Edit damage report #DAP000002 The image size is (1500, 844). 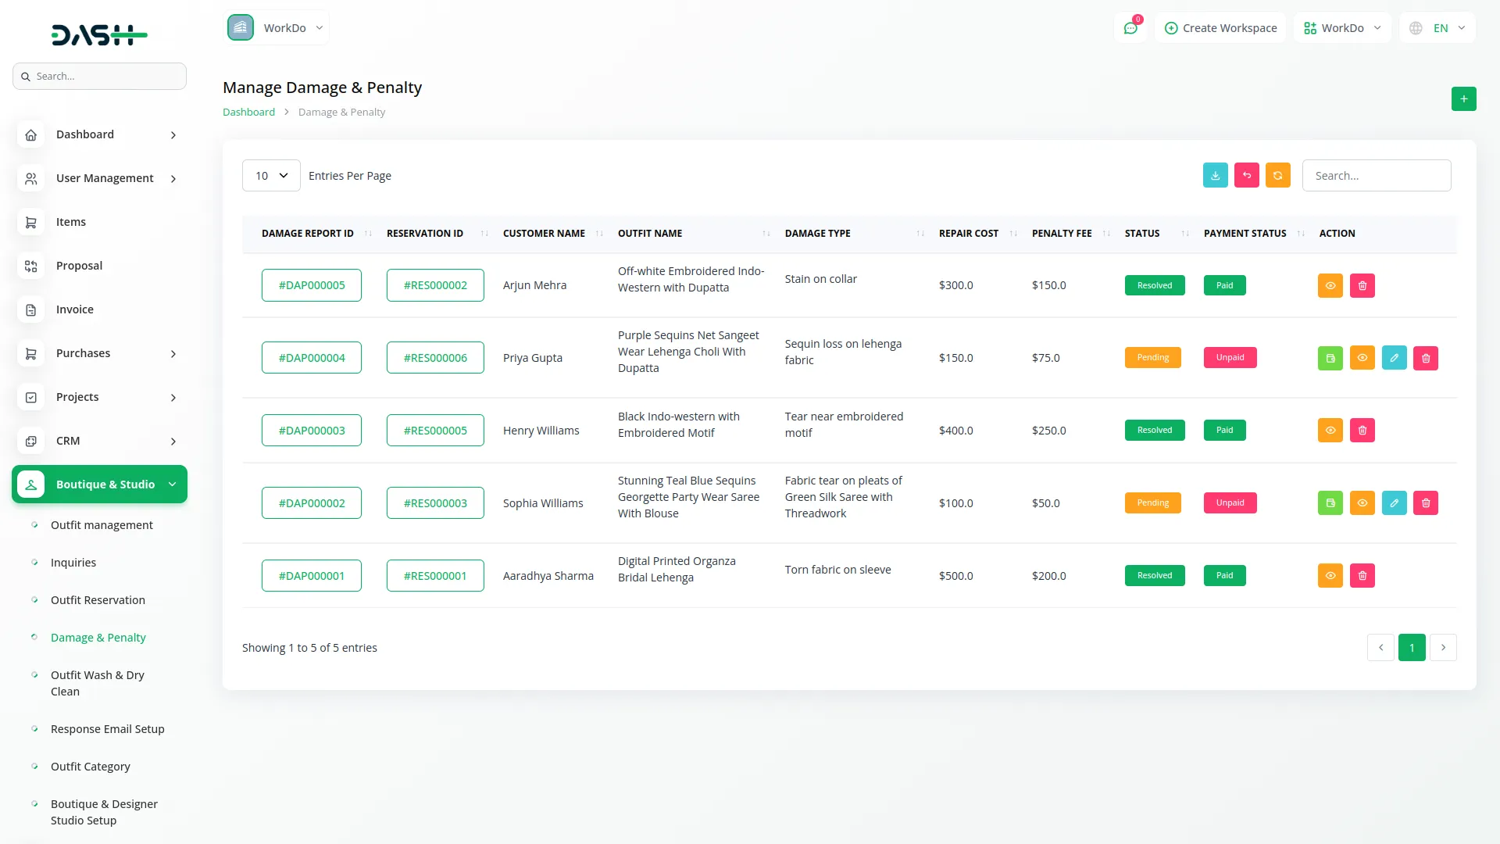point(1395,503)
